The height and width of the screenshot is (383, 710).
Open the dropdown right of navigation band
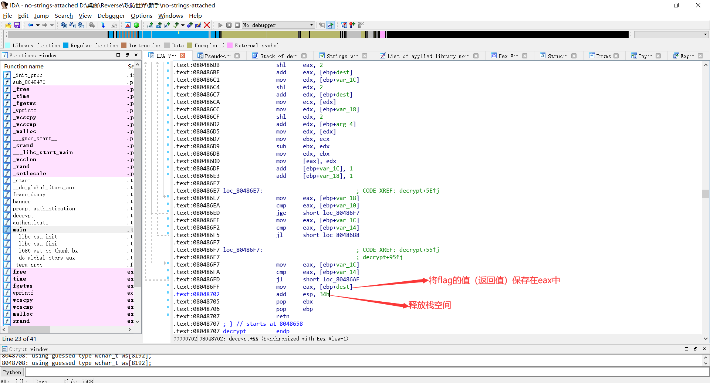(671, 34)
